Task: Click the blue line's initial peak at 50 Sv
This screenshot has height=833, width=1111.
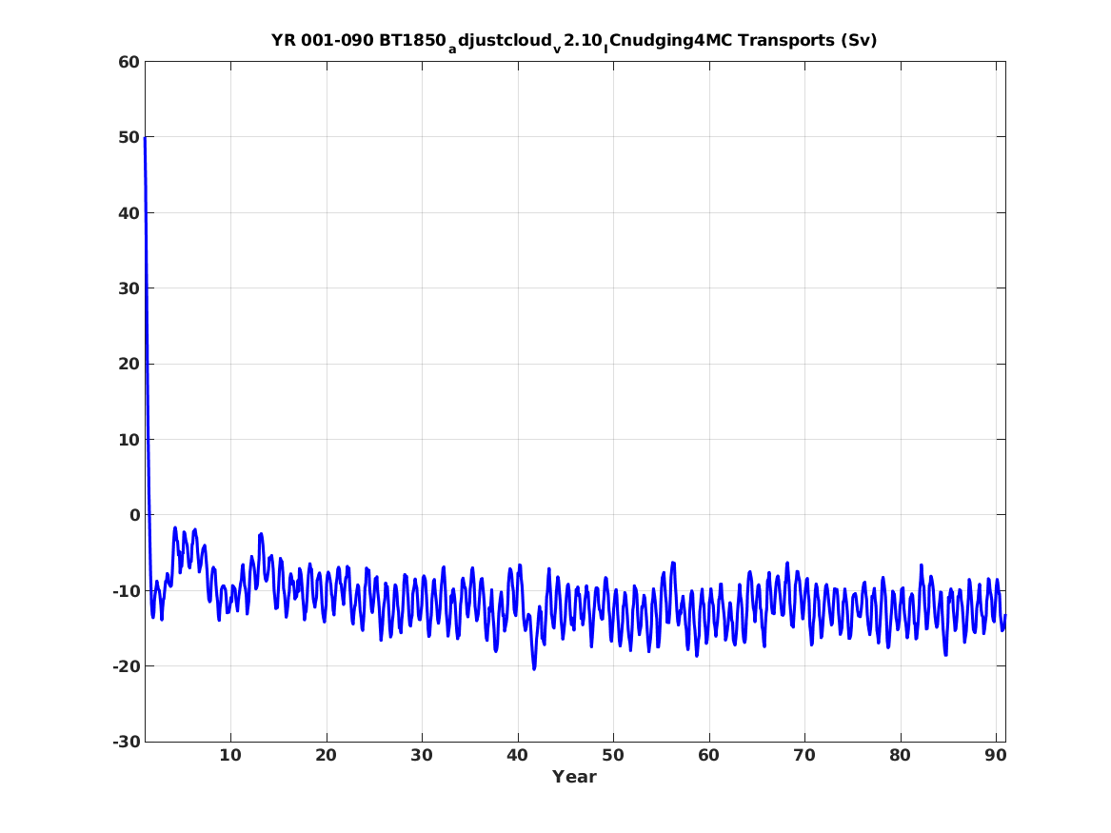Action: [x=146, y=138]
